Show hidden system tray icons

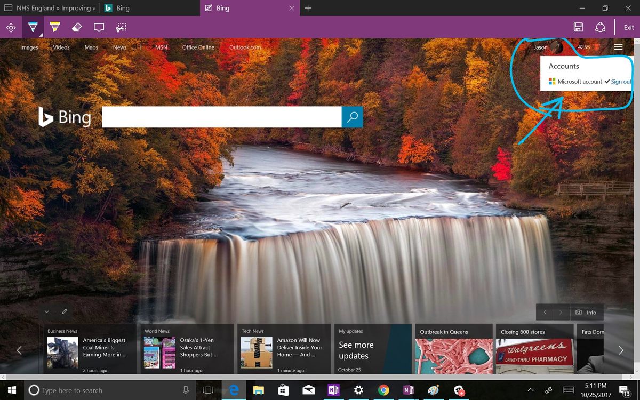531,390
